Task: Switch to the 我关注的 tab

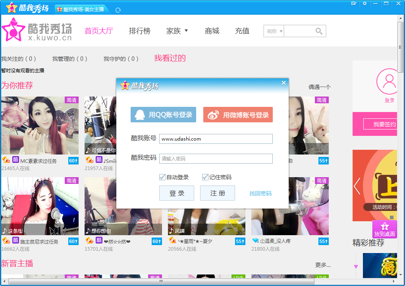Action: pos(19,59)
